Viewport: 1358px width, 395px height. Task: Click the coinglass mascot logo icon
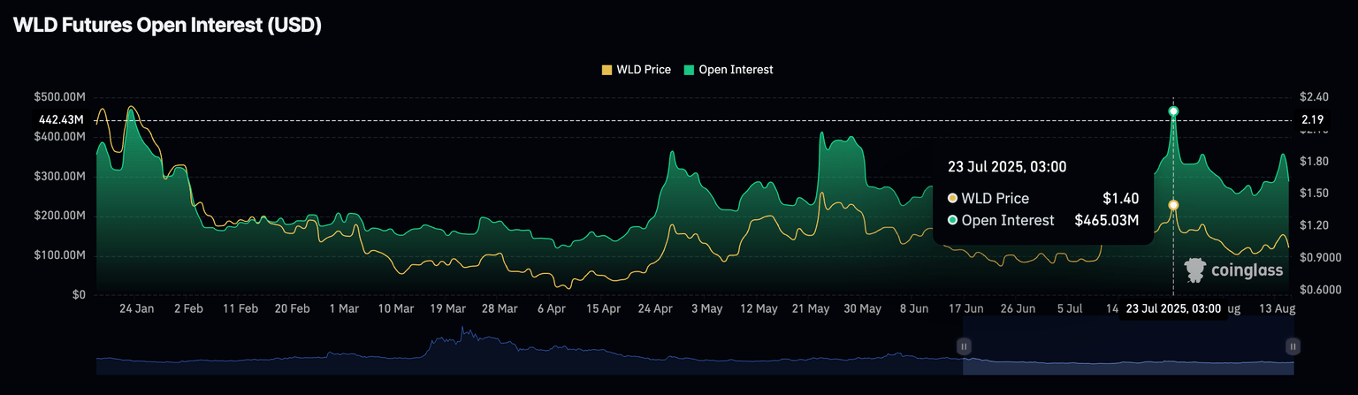(1196, 270)
